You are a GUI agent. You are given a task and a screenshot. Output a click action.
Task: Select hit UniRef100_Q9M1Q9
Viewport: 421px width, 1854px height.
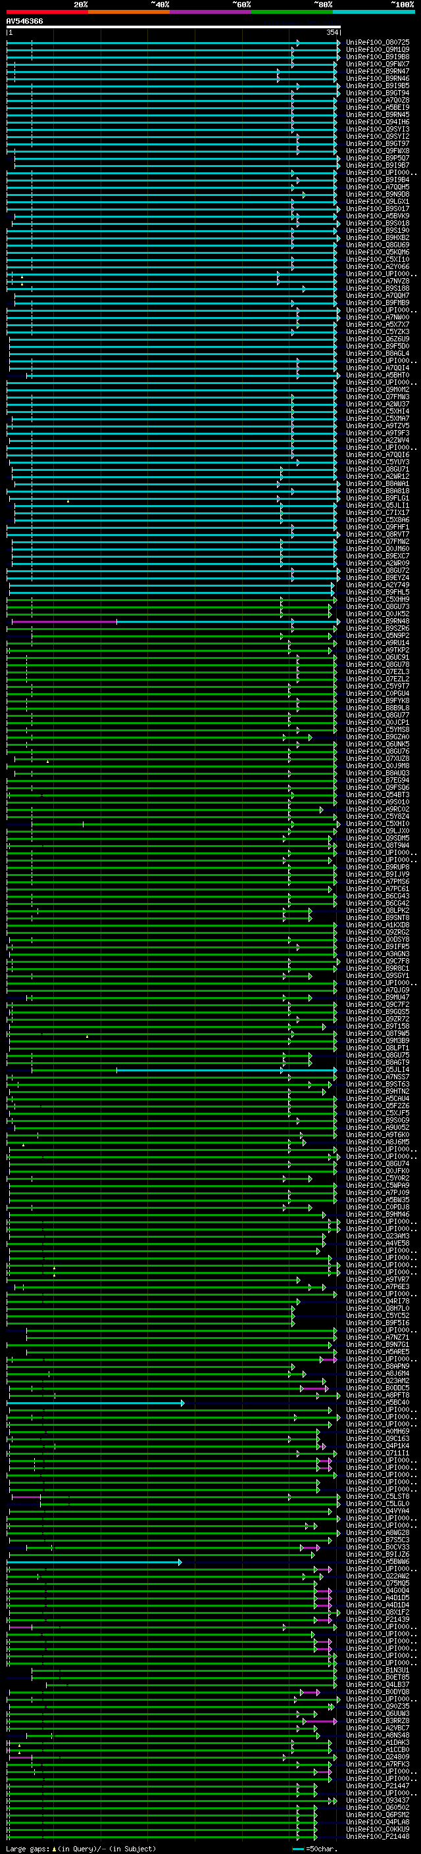(378, 50)
